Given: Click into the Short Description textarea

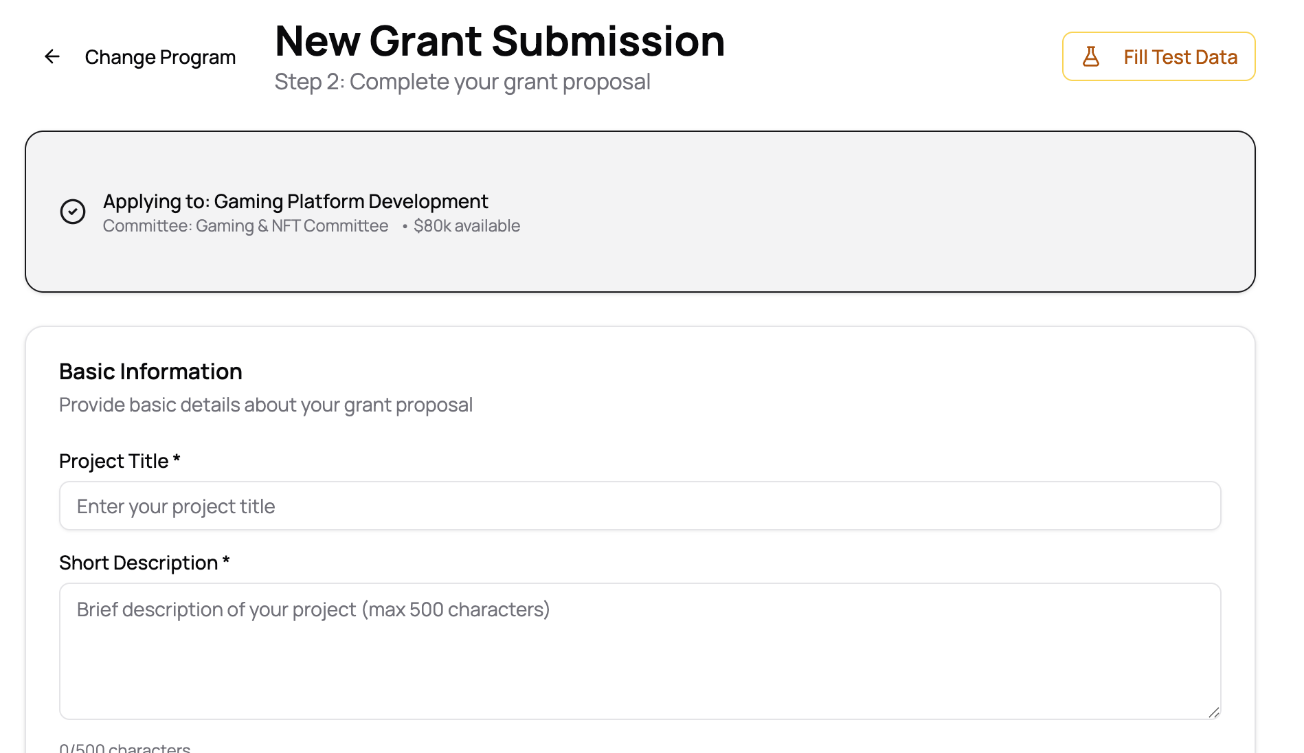Looking at the screenshot, I should point(639,660).
